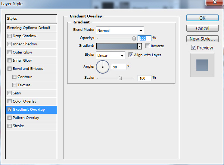Viewport: 224px width, 165px height.
Task: Tick the Satin checkbox
Action: [9, 93]
